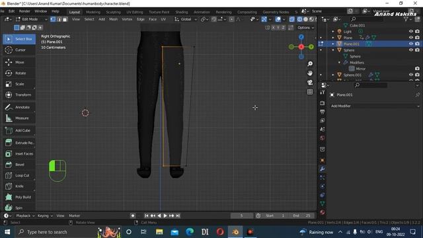Click the red X axis on navigation gizmo
Viewport: 423px width, 238px height.
pyautogui.click(x=301, y=47)
